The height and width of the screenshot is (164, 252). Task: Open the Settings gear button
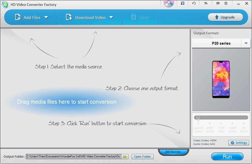239,143
